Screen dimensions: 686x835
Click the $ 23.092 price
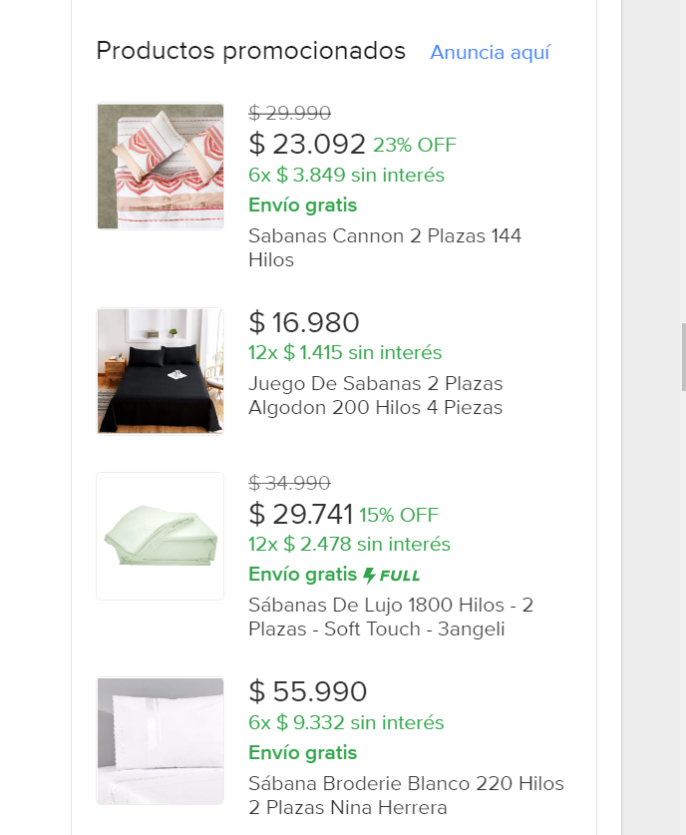pyautogui.click(x=307, y=144)
